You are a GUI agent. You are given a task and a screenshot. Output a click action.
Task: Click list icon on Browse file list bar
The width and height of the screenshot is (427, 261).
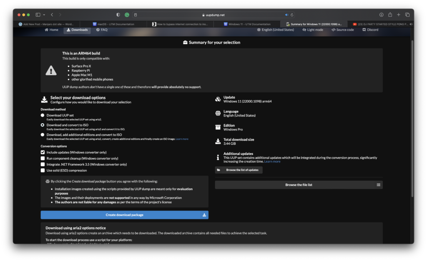pos(378,185)
